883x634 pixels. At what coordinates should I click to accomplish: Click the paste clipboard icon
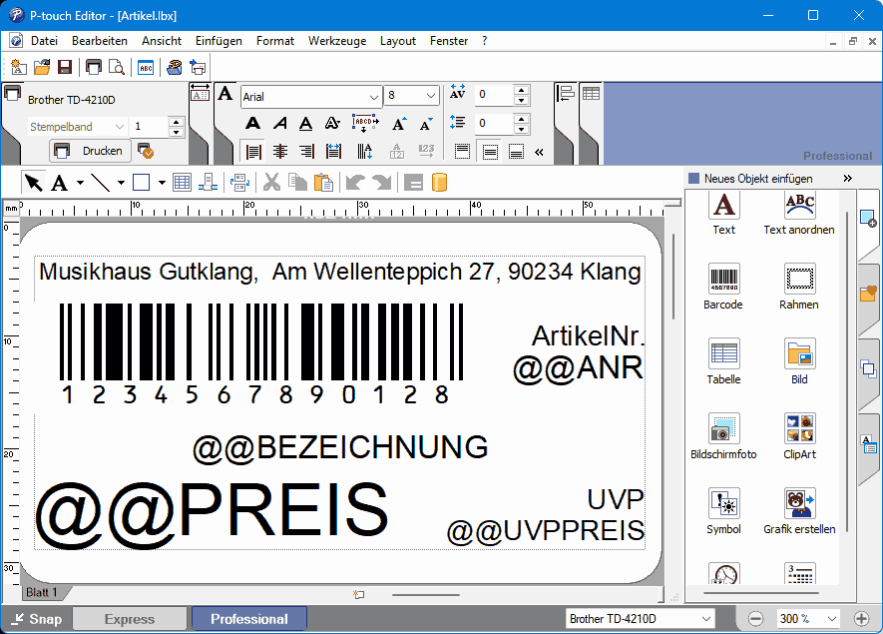323,182
